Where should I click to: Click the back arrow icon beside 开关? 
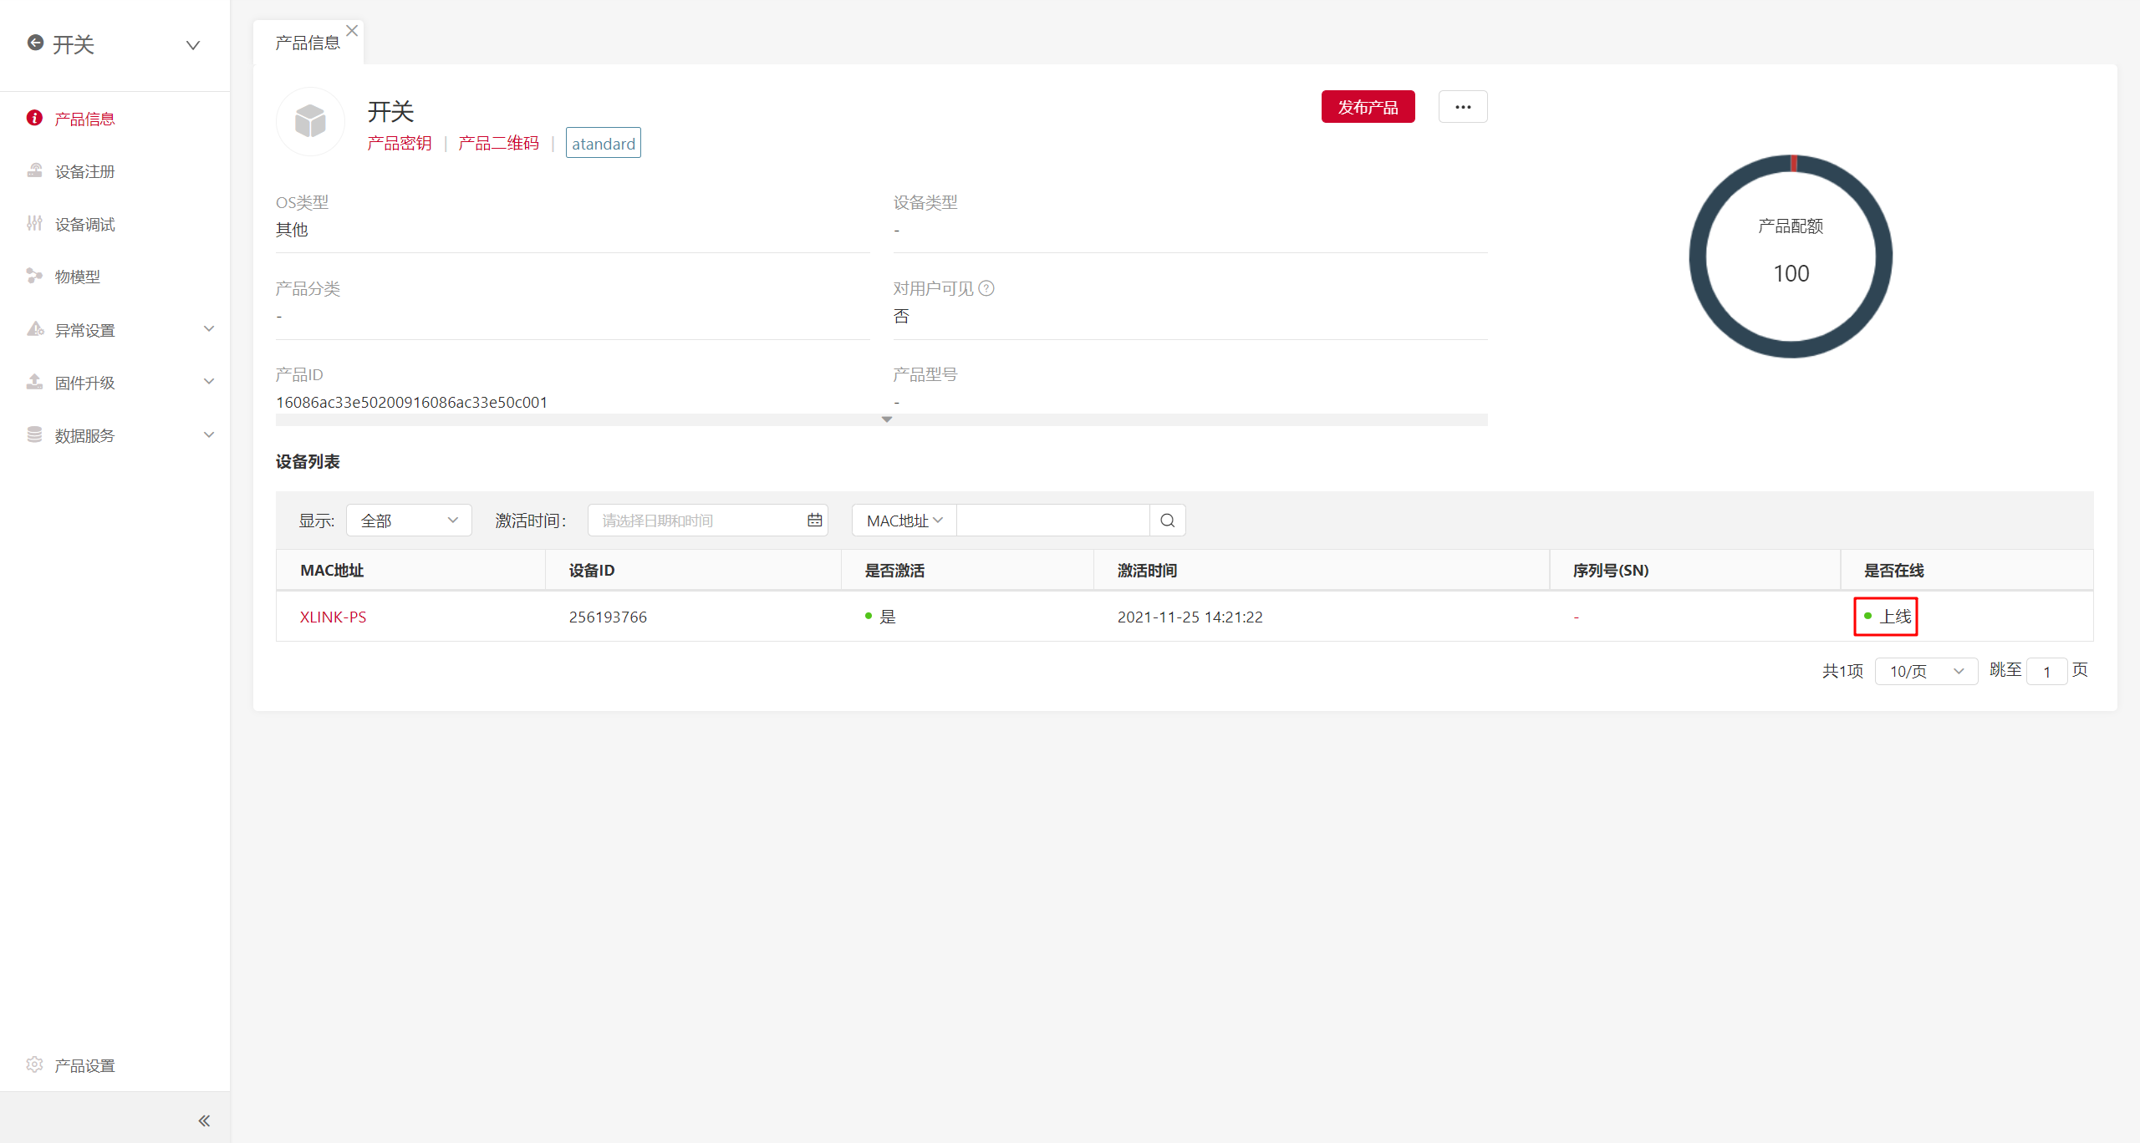point(35,43)
